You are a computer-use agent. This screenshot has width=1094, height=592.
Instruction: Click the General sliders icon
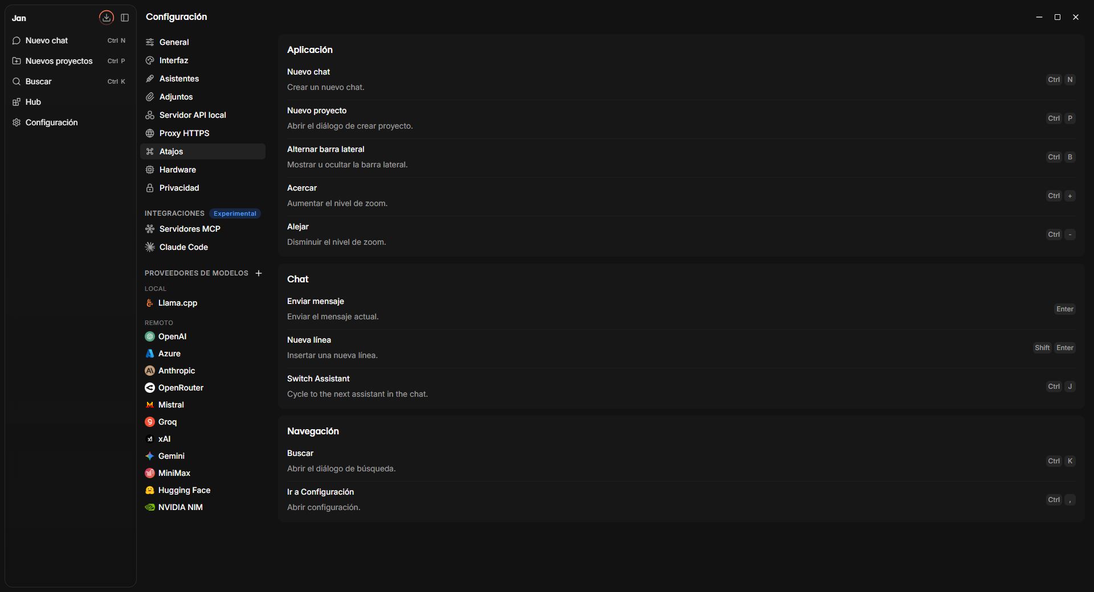coord(150,42)
